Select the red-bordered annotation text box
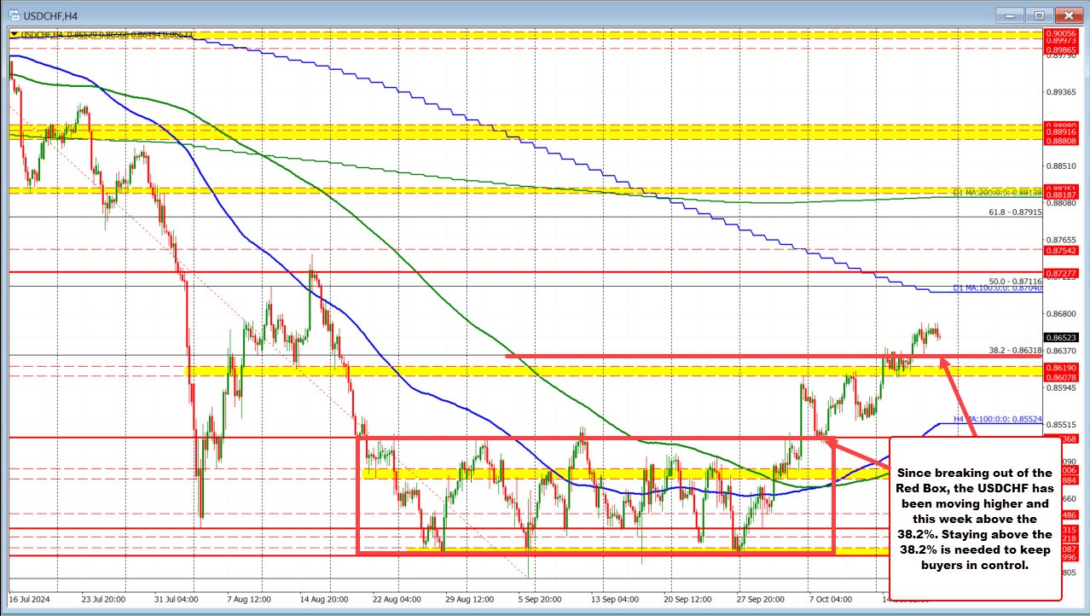This screenshot has width=1090, height=616. pyautogui.click(x=975, y=518)
